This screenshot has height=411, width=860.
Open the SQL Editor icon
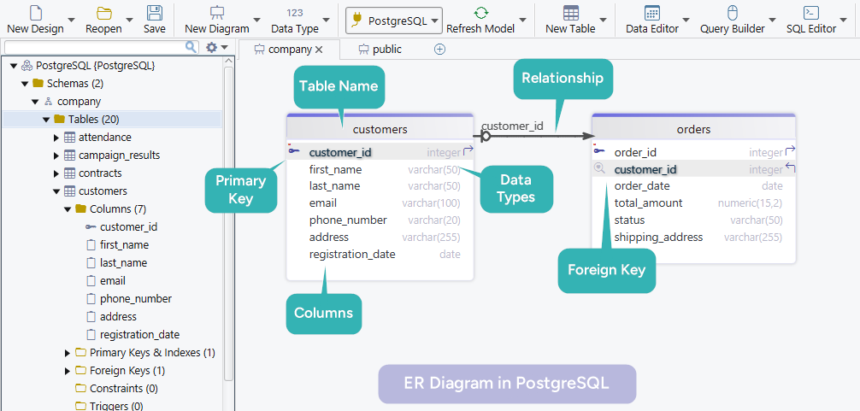click(811, 13)
